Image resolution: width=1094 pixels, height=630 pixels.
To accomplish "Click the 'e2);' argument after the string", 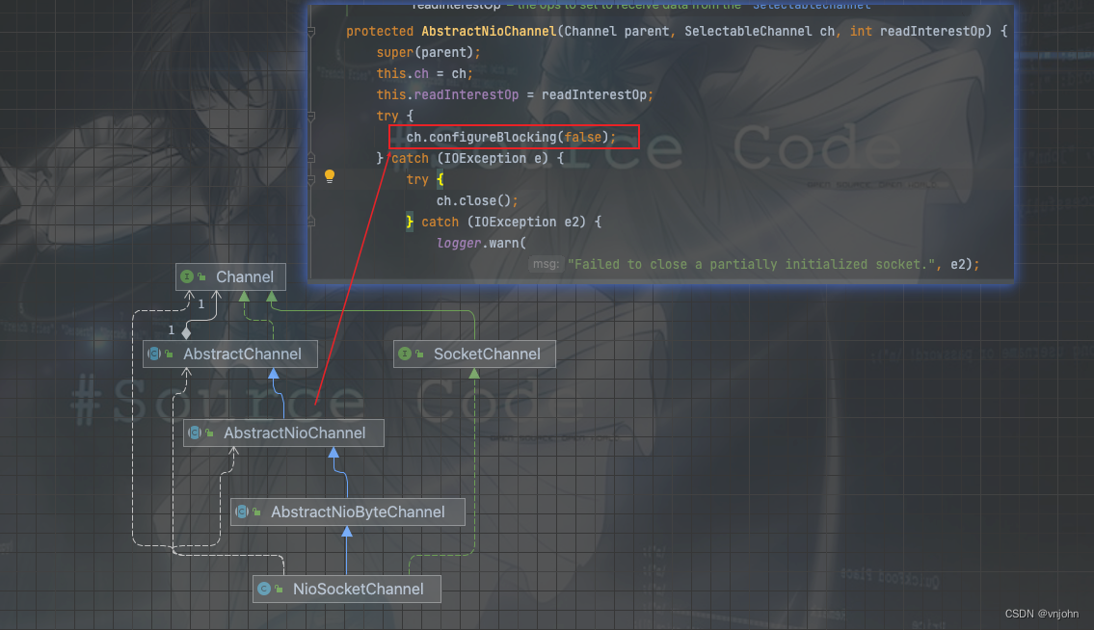I will tap(965, 264).
